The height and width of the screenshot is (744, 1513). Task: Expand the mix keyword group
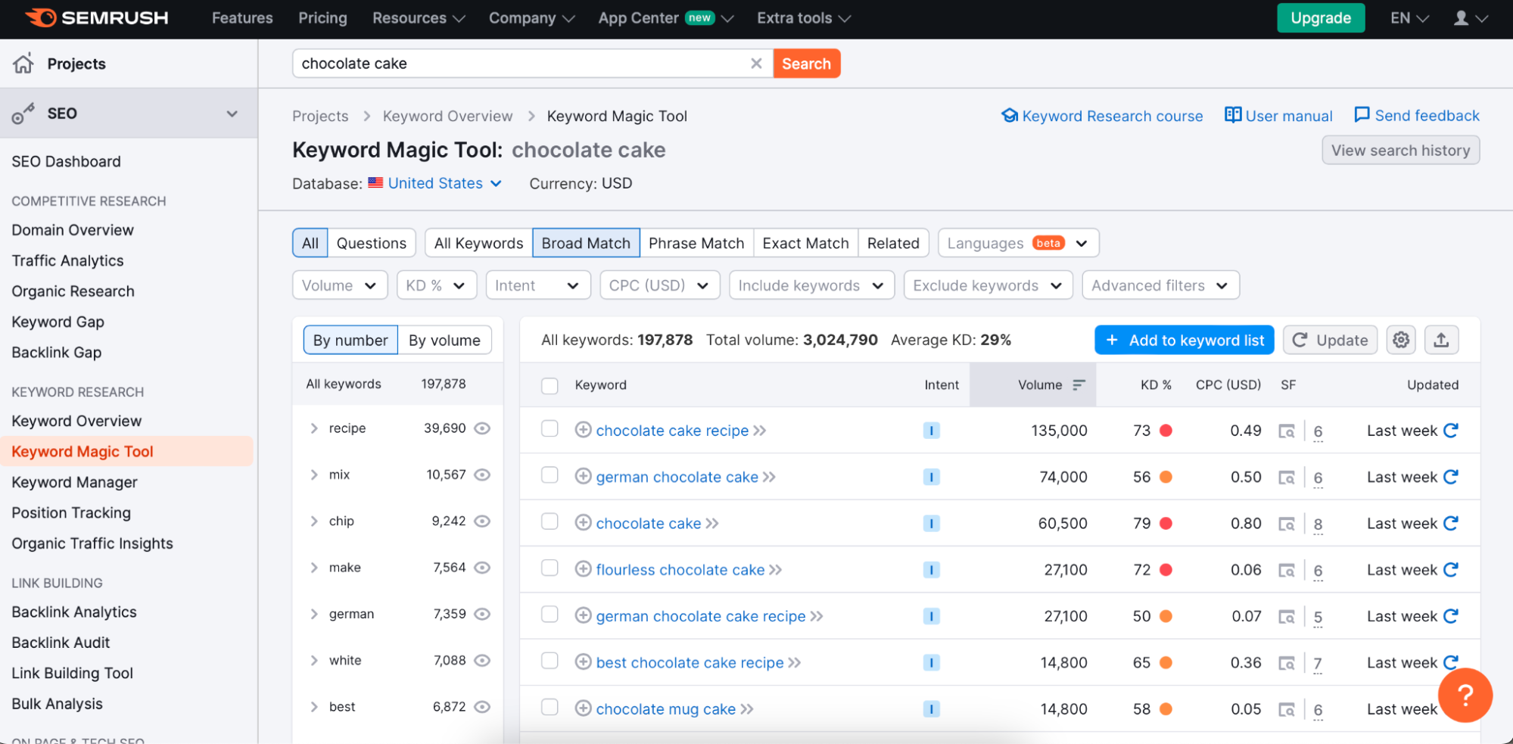(x=314, y=475)
